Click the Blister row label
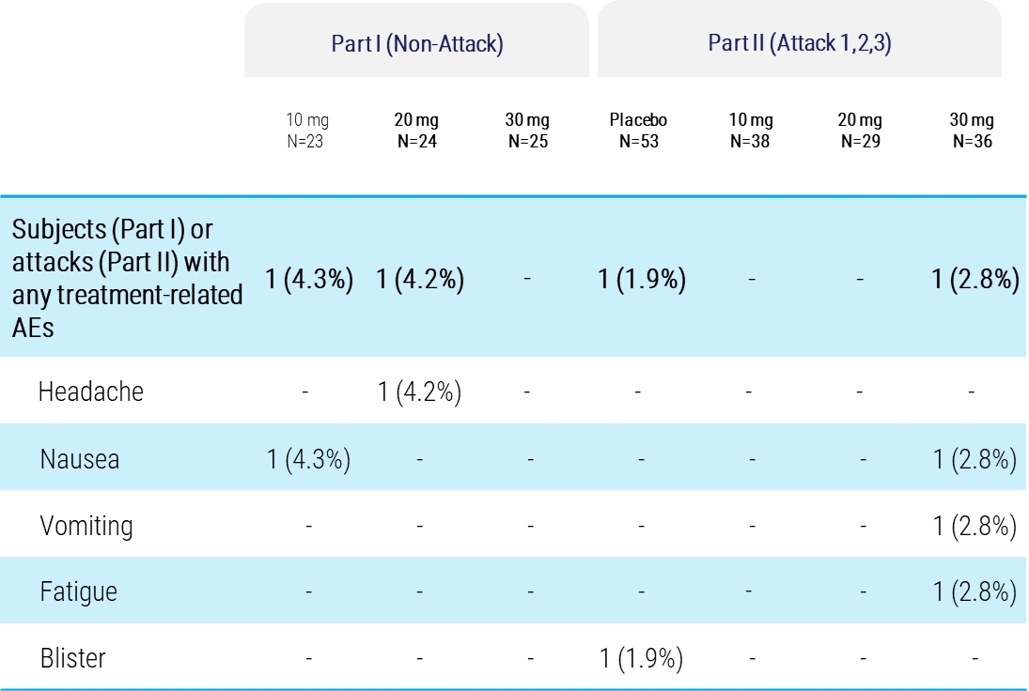The height and width of the screenshot is (691, 1029). click(x=72, y=658)
